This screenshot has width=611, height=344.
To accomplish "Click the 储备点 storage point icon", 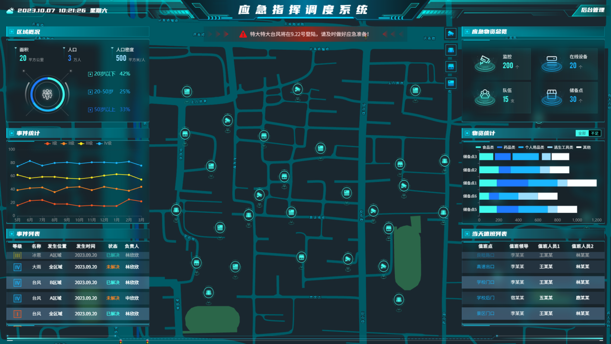I will [x=552, y=96].
